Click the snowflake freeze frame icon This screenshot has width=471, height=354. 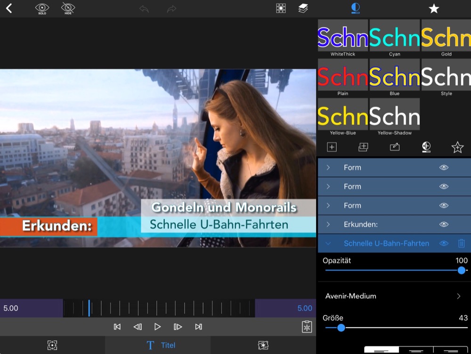coord(307,327)
